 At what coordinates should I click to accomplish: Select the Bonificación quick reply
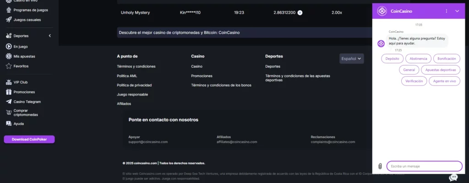(447, 59)
